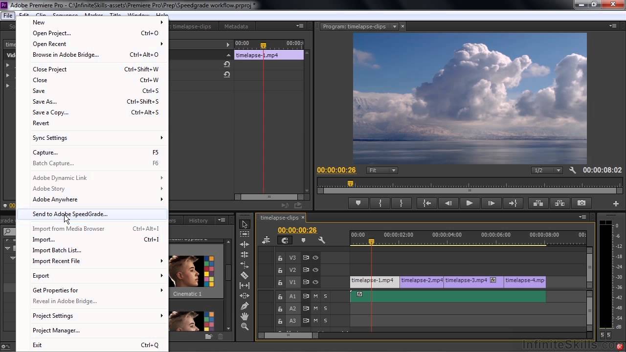The width and height of the screenshot is (626, 352).
Task: Toggle sync lock for V1
Action: [x=306, y=282]
